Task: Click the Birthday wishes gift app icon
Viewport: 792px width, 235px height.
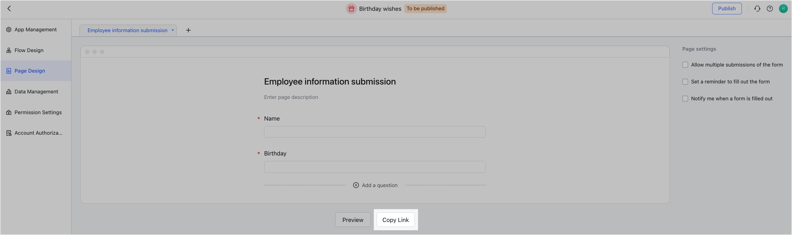Action: click(351, 9)
